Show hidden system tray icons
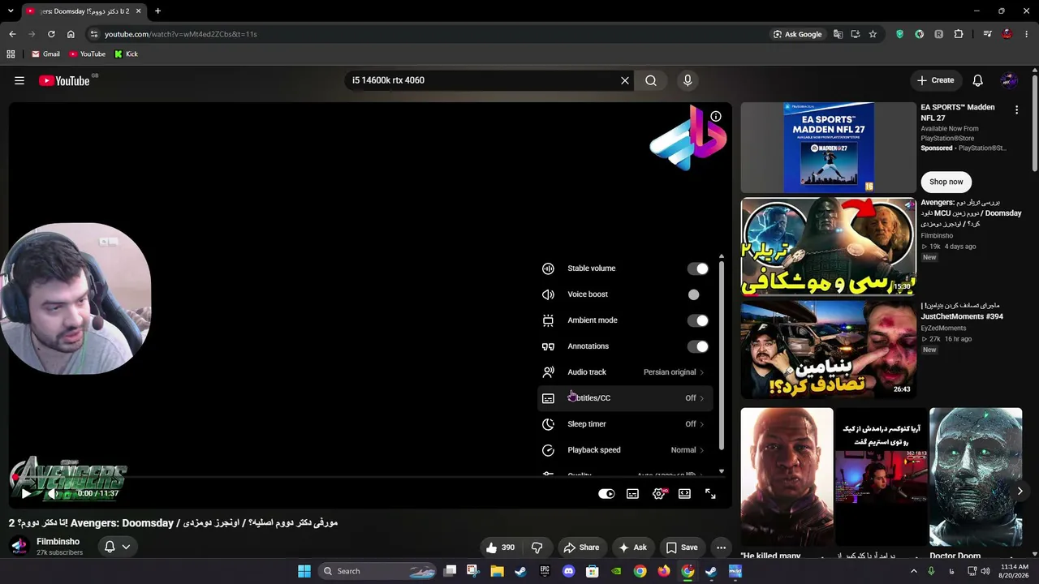Image resolution: width=1039 pixels, height=584 pixels. click(913, 571)
